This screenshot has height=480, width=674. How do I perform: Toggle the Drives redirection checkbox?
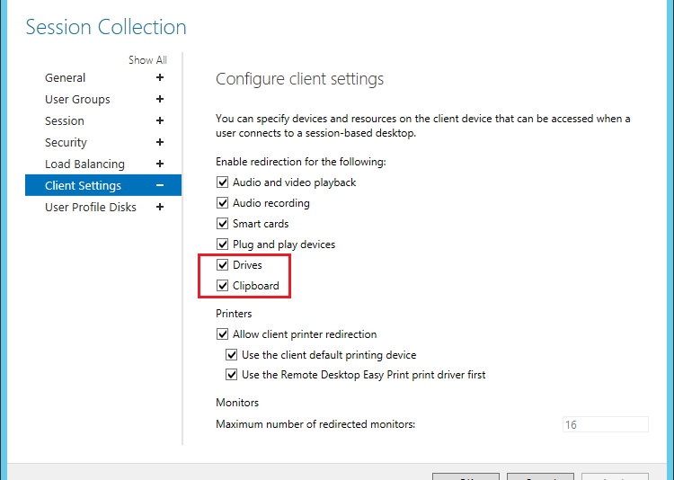223,265
